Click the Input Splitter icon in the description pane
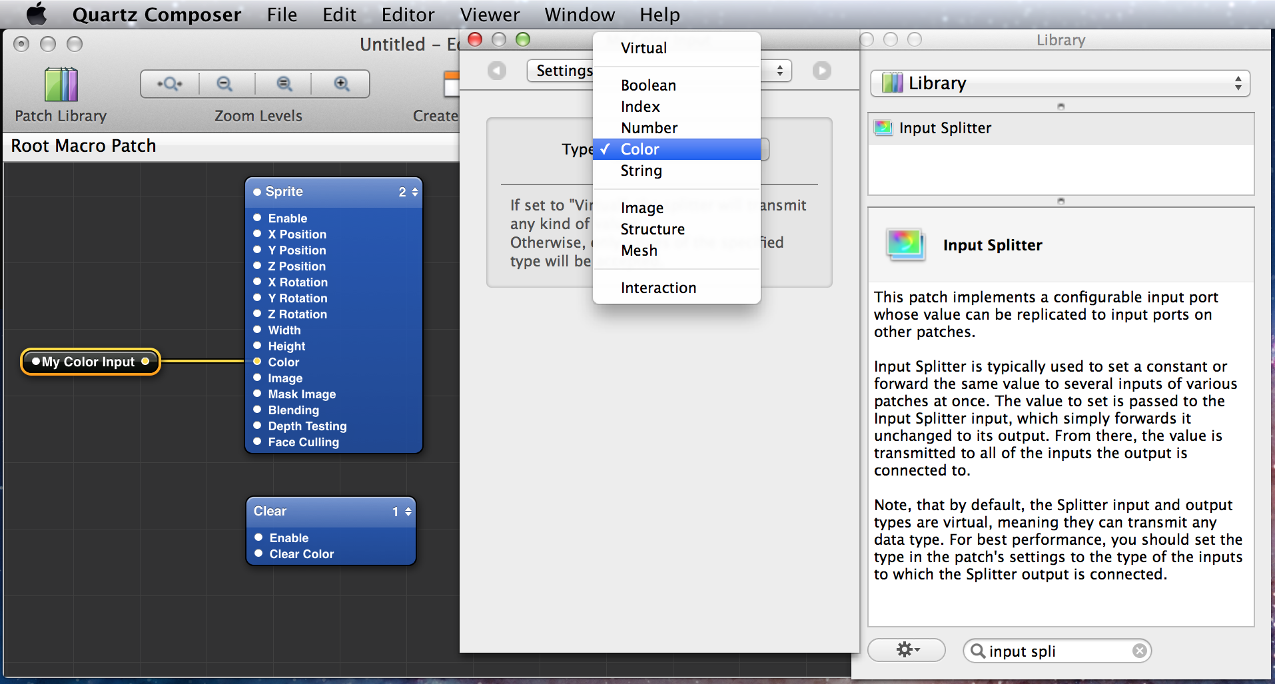Screen dimensions: 1275x684 [x=905, y=244]
